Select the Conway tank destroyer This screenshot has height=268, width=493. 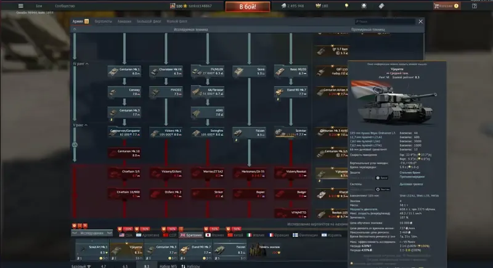click(124, 92)
